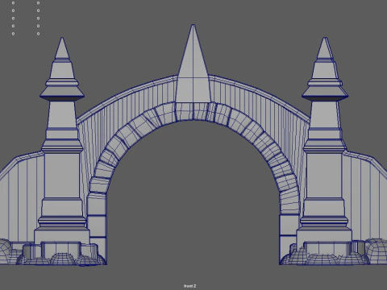The image size is (387, 290).
Task: Select the tall center spire mesh
Action: tap(193, 64)
